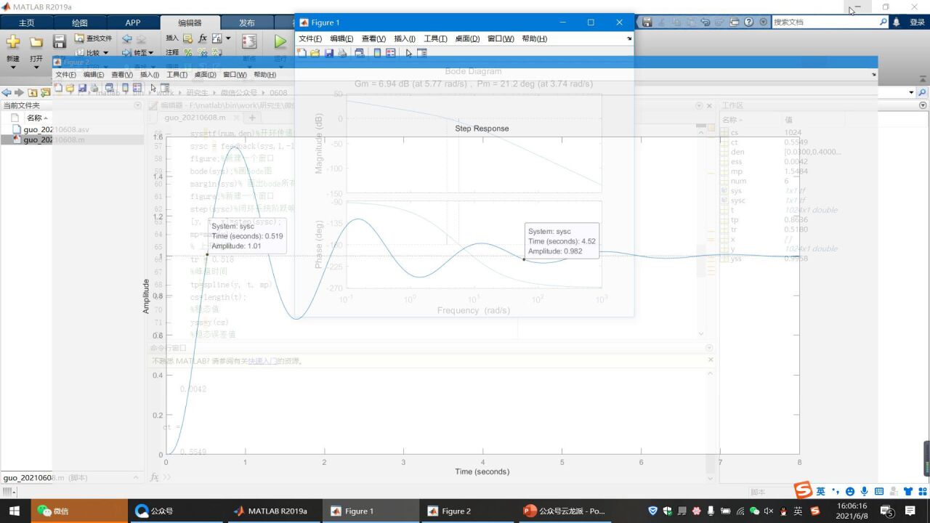Click New Figure icon in Figure 2 toolbar
This screenshot has height=523, width=930.
click(x=59, y=89)
